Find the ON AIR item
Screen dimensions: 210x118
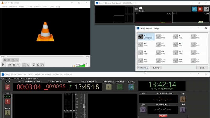7,101
